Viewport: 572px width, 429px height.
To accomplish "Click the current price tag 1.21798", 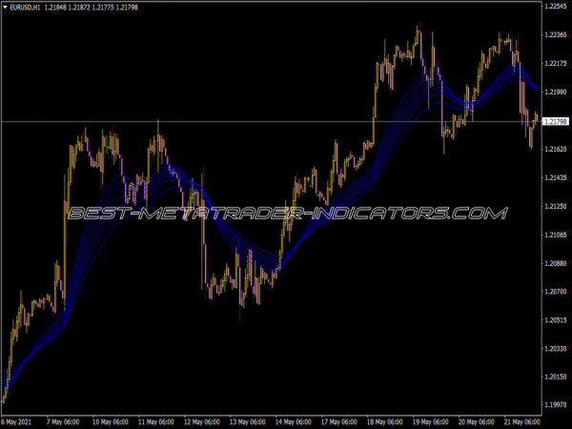I will (x=555, y=121).
